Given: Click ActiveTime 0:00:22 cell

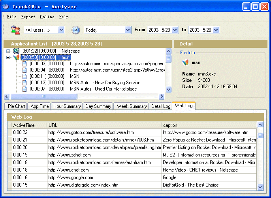Looking at the screenshot, I should [29, 132].
